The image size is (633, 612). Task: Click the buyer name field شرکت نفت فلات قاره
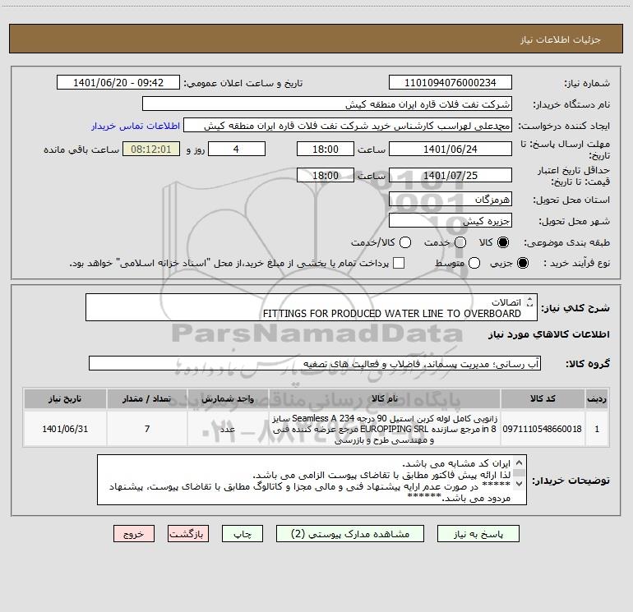coord(327,104)
